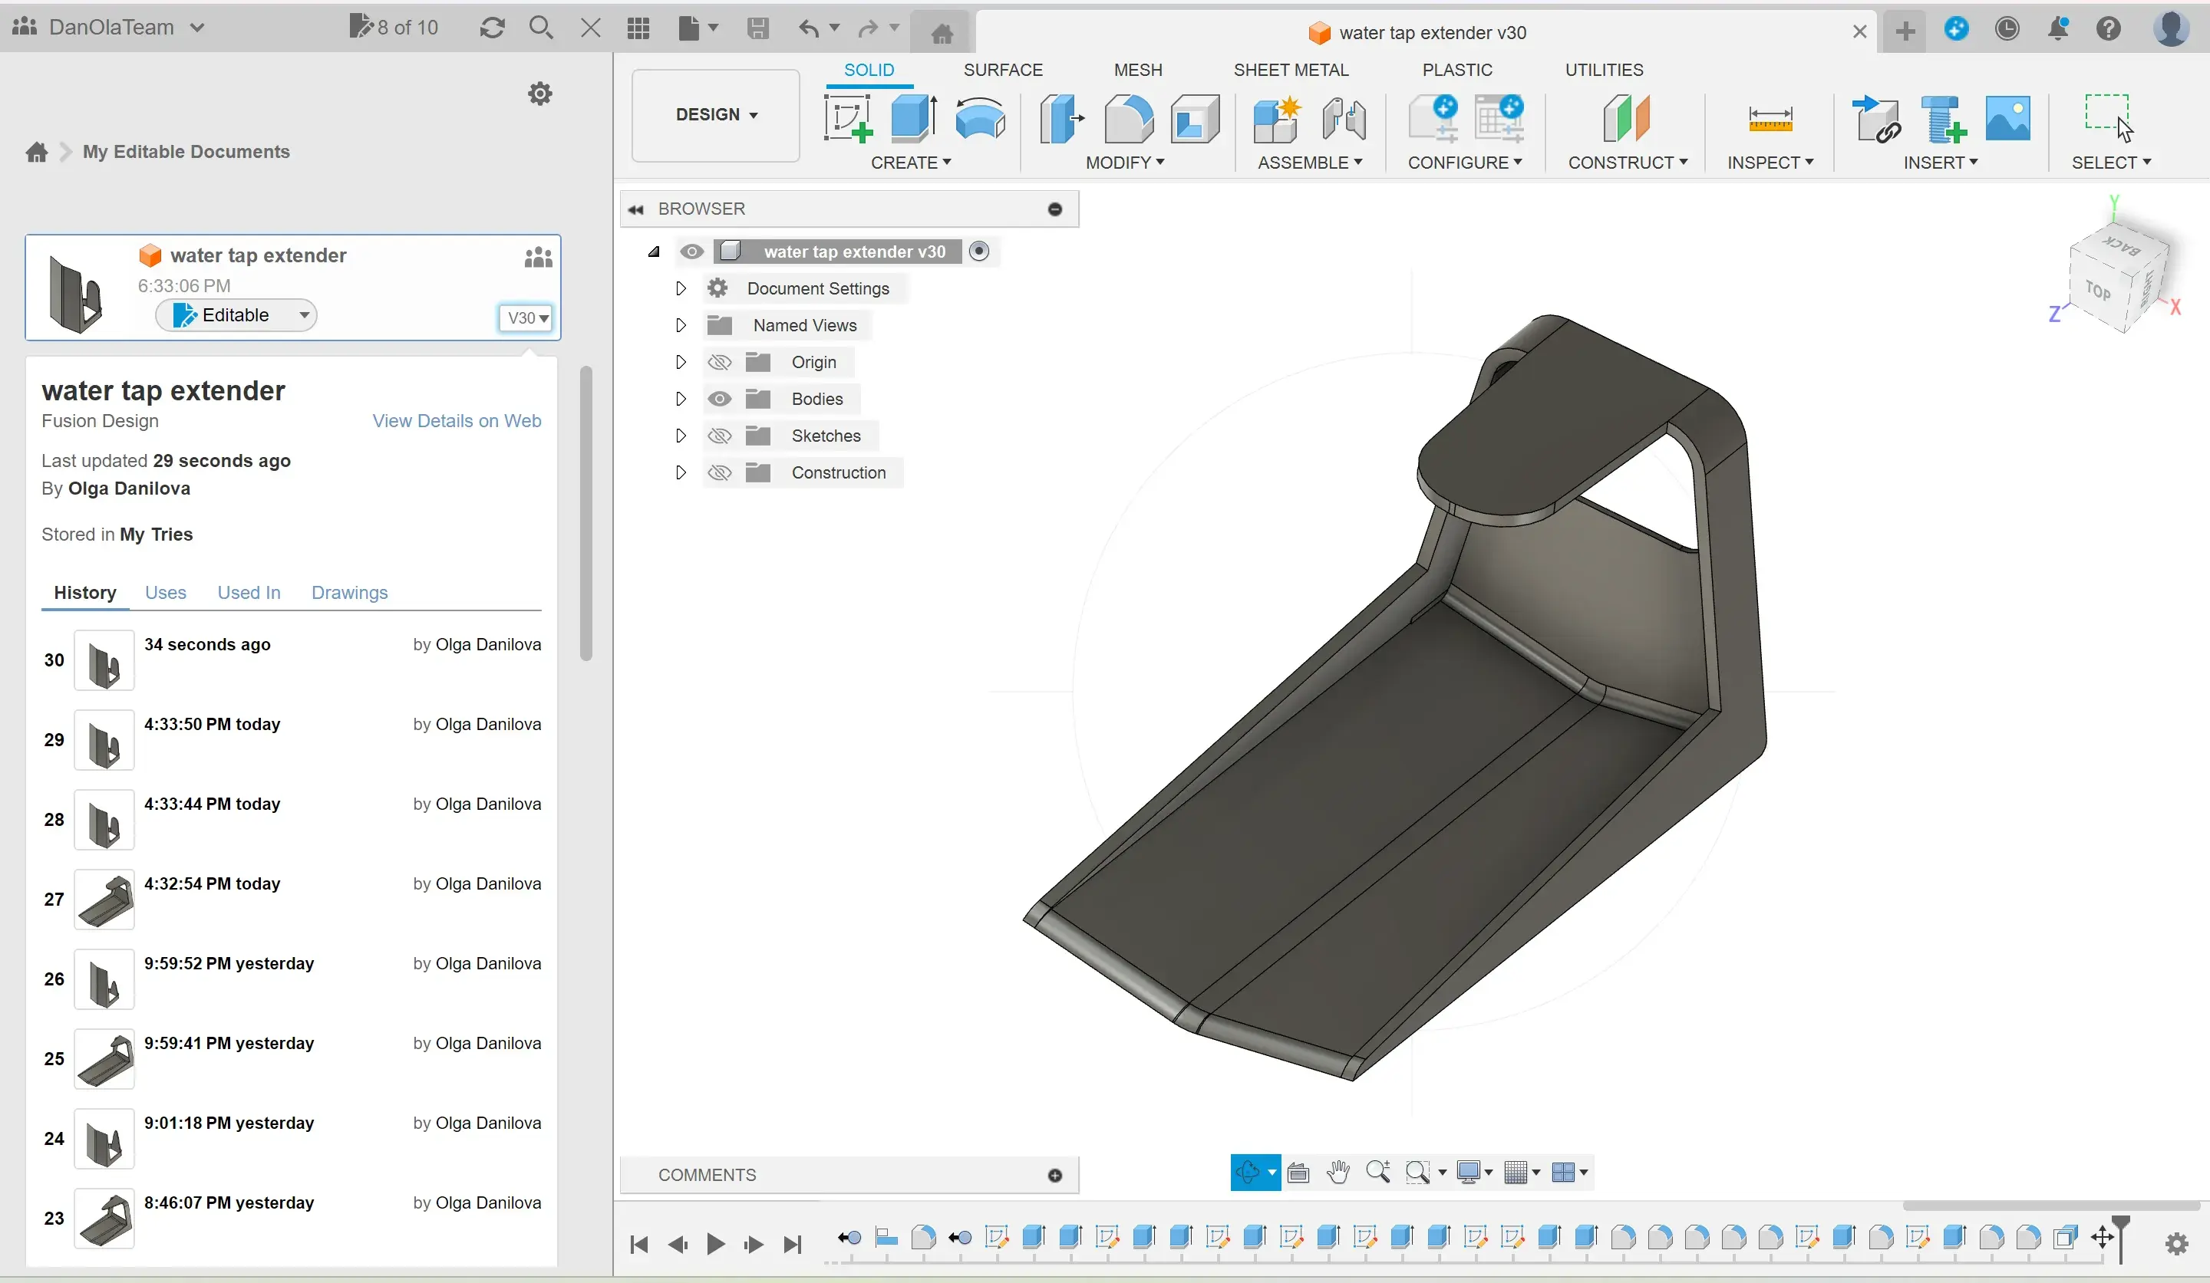Screen dimensions: 2210x1283
Task: Click the Insert Derive icon
Action: pos(1876,118)
